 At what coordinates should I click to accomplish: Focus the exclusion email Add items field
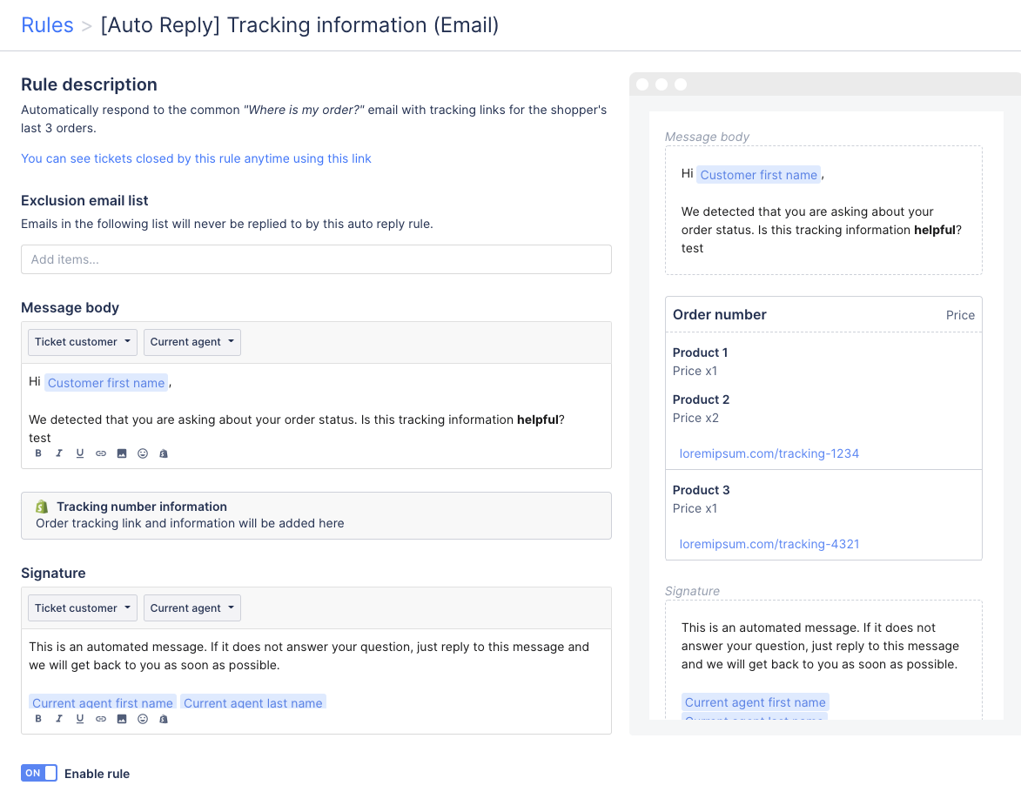(317, 259)
